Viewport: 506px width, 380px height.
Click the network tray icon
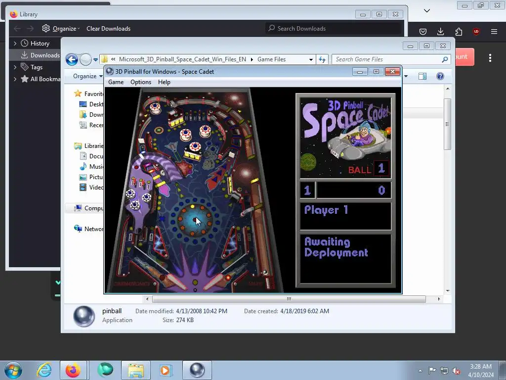(x=444, y=371)
